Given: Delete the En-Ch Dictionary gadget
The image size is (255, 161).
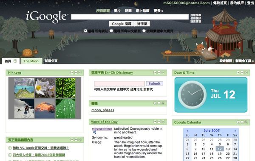Looking at the screenshot, I should coord(163,72).
